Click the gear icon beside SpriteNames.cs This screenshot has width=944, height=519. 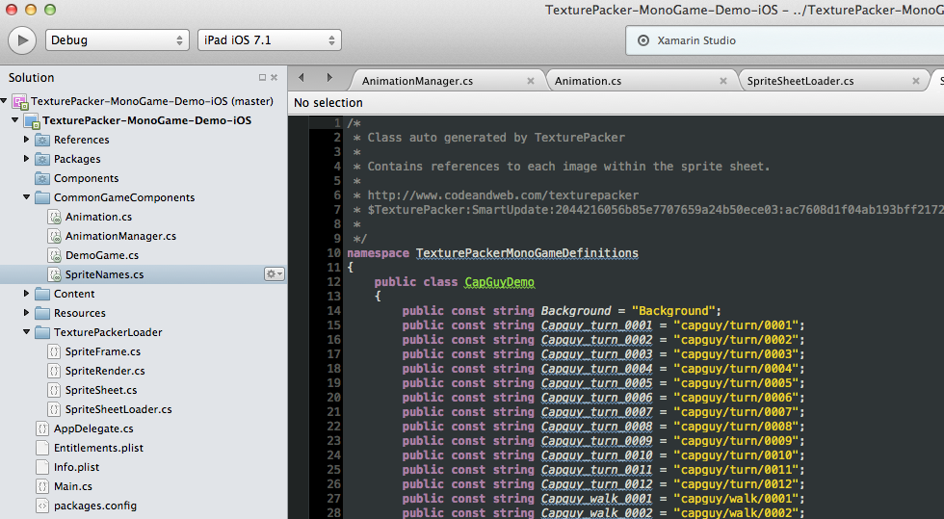click(275, 274)
